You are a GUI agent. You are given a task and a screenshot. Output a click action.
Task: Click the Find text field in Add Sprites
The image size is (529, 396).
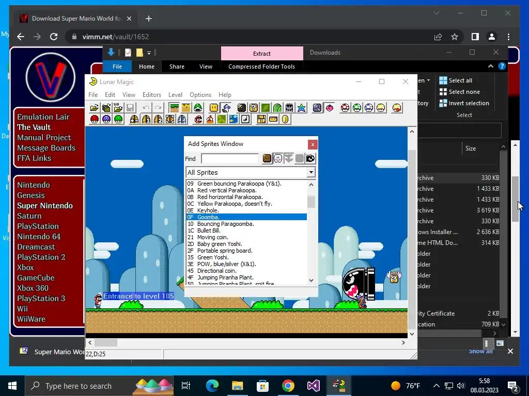(x=230, y=159)
